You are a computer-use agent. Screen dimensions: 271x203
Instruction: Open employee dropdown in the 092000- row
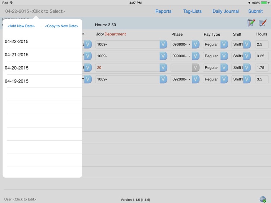(x=88, y=79)
